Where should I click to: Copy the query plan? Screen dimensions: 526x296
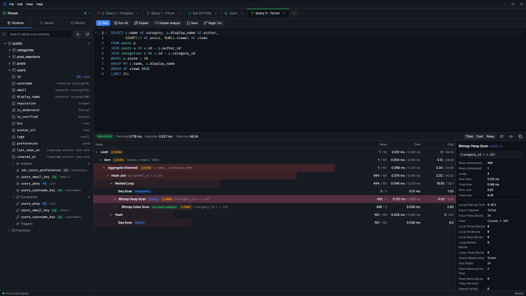tap(520, 137)
